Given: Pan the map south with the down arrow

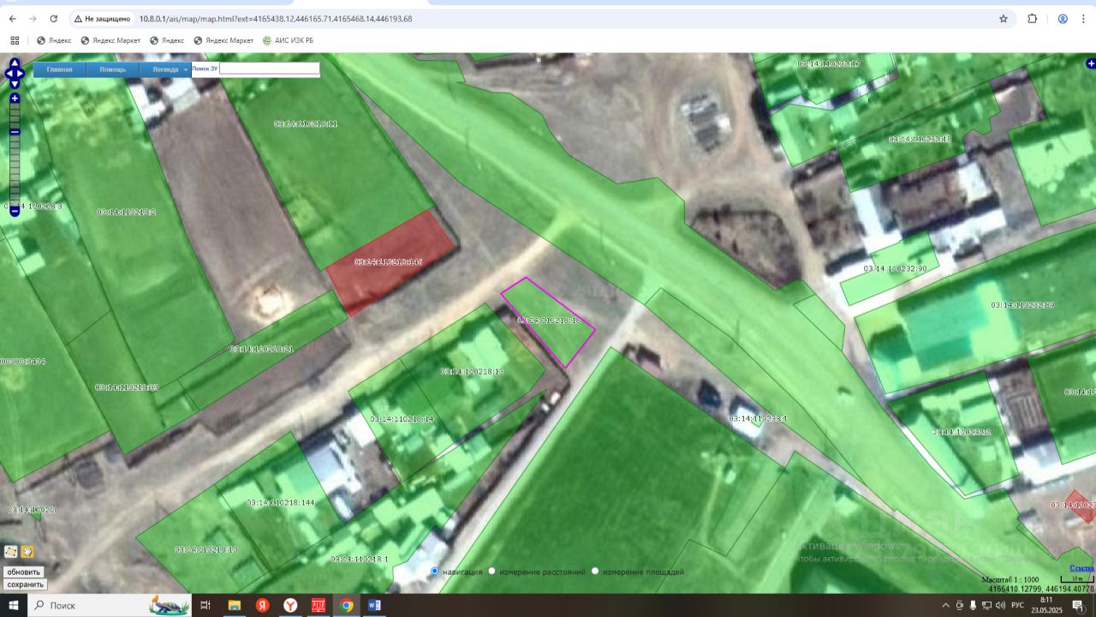Looking at the screenshot, I should 15,85.
